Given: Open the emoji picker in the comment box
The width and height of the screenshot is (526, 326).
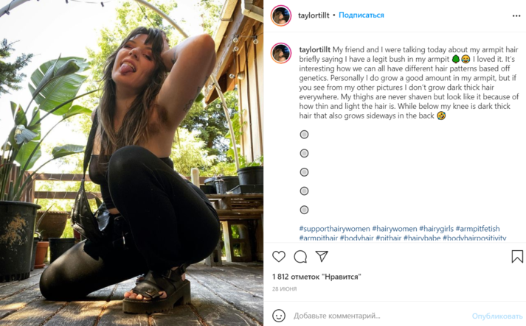Looking at the screenshot, I should click(279, 316).
